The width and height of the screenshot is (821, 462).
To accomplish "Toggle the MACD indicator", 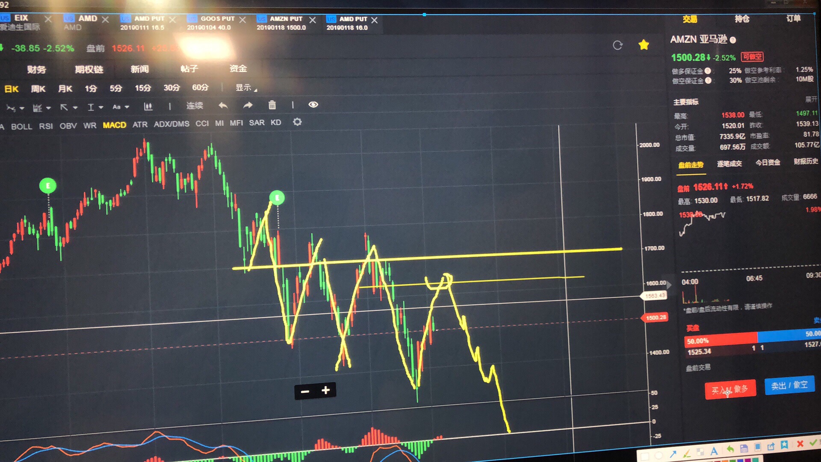I will tap(114, 125).
